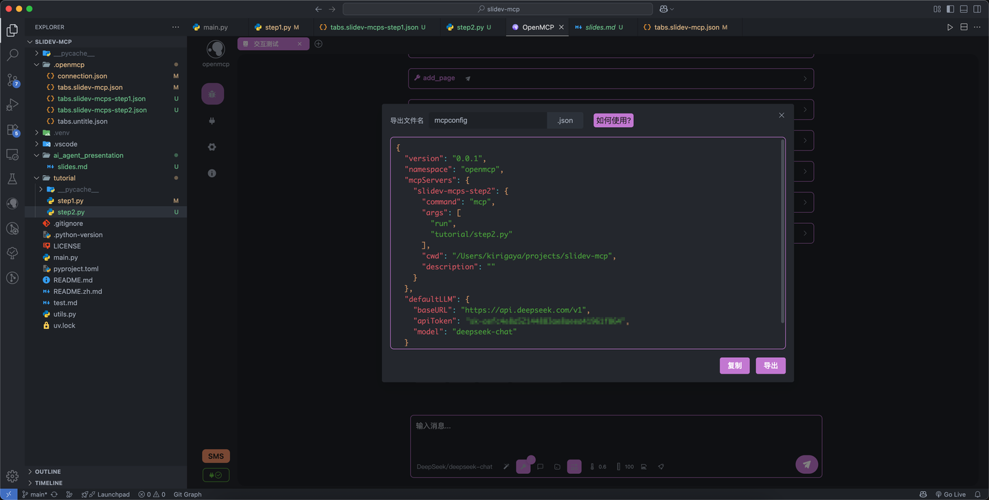Image resolution: width=989 pixels, height=500 pixels.
Task: Collapse the tutorial folder
Action: (37, 178)
